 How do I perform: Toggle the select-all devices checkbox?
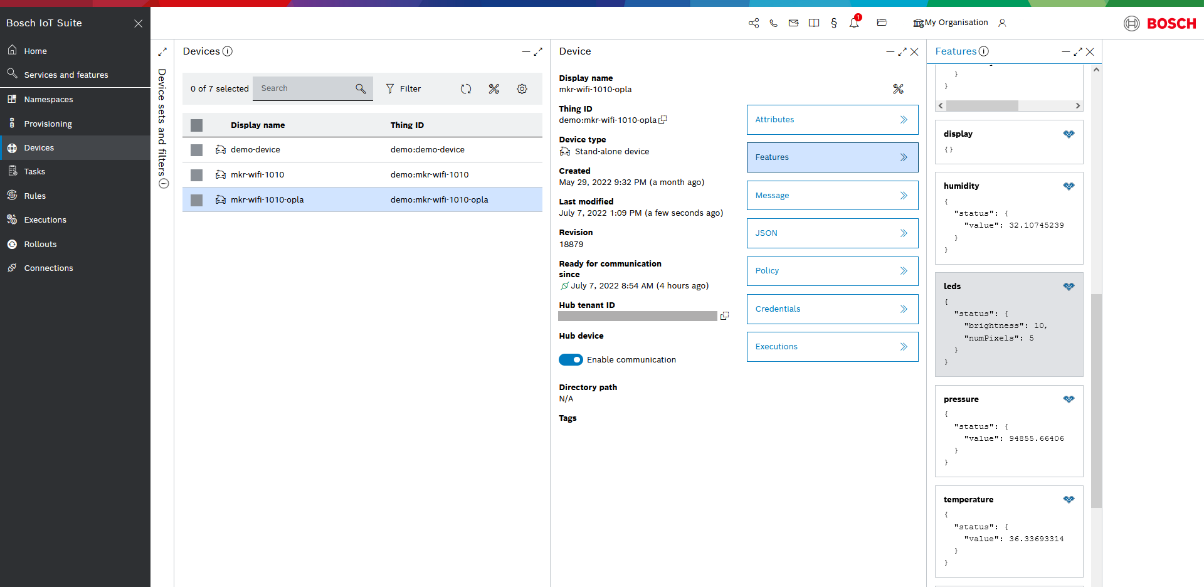(x=197, y=125)
